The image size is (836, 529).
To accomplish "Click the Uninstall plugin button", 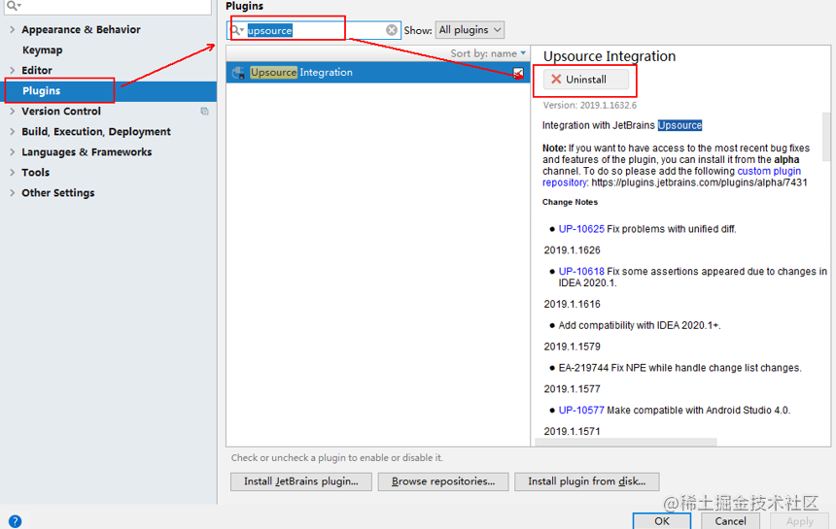I will point(586,80).
